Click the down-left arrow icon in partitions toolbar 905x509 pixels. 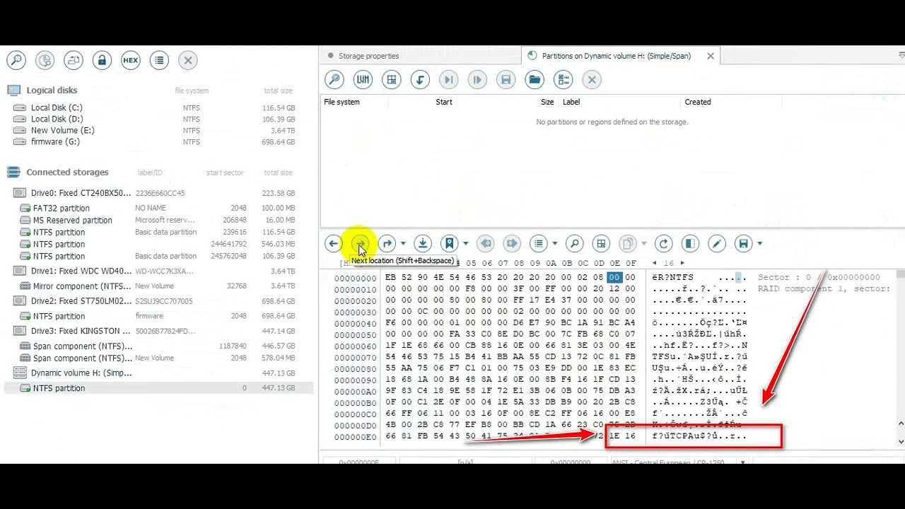tap(420, 80)
